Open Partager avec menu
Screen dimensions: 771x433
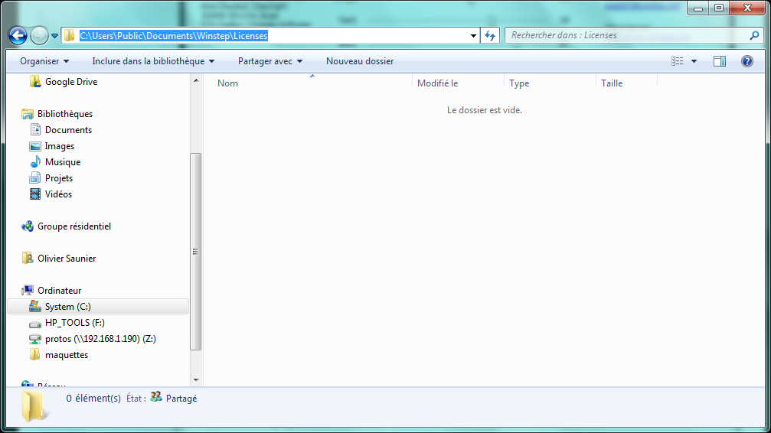pyautogui.click(x=270, y=61)
